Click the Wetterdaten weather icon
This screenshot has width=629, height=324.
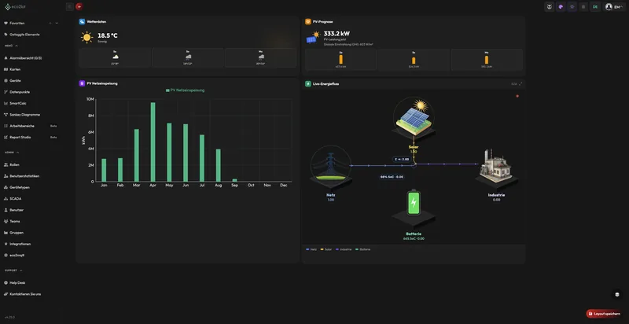click(82, 22)
